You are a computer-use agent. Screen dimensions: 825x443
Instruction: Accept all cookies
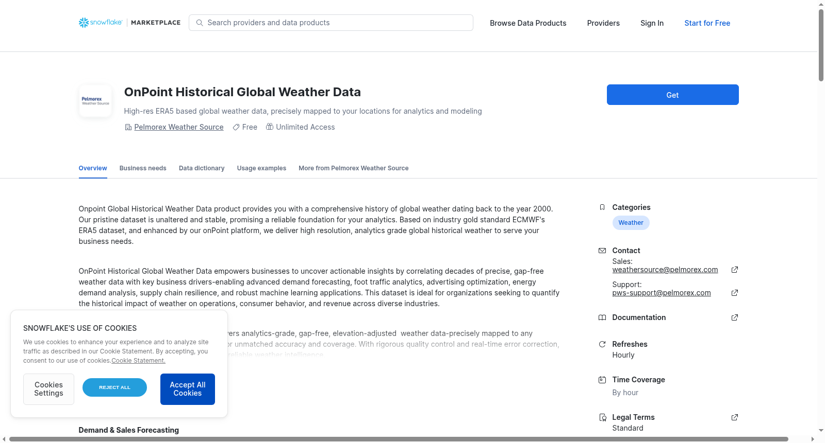click(188, 389)
